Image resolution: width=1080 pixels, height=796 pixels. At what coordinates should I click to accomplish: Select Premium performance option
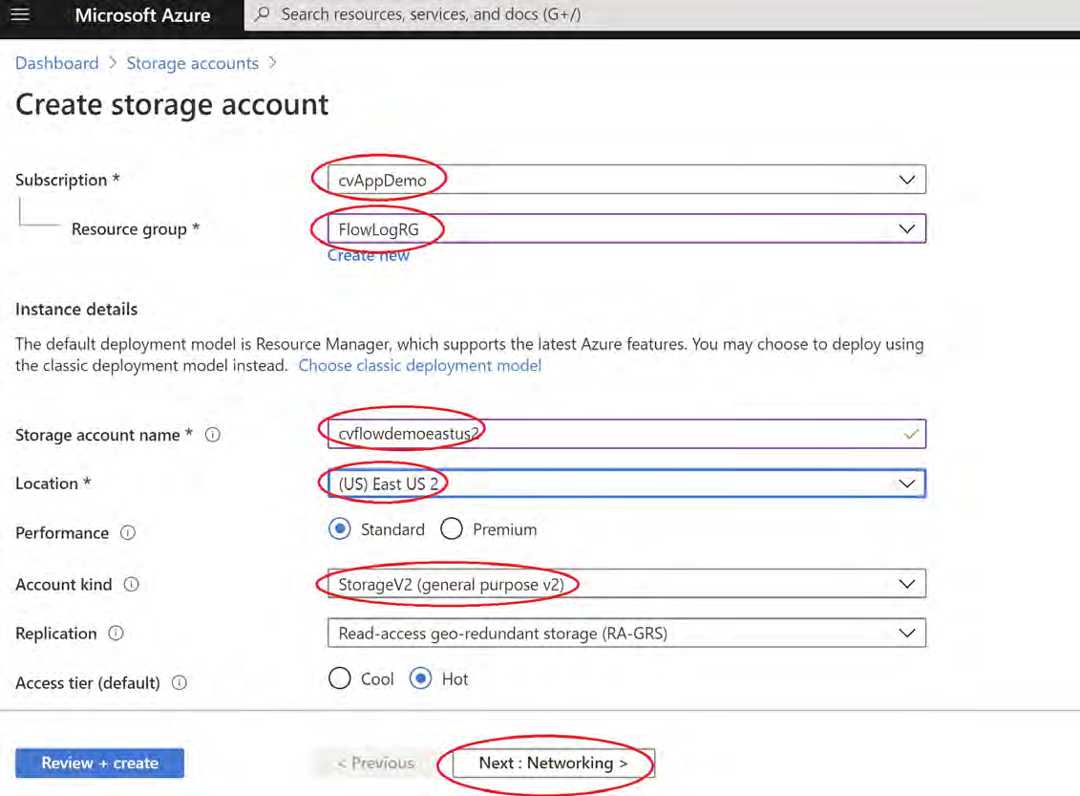coord(452,529)
